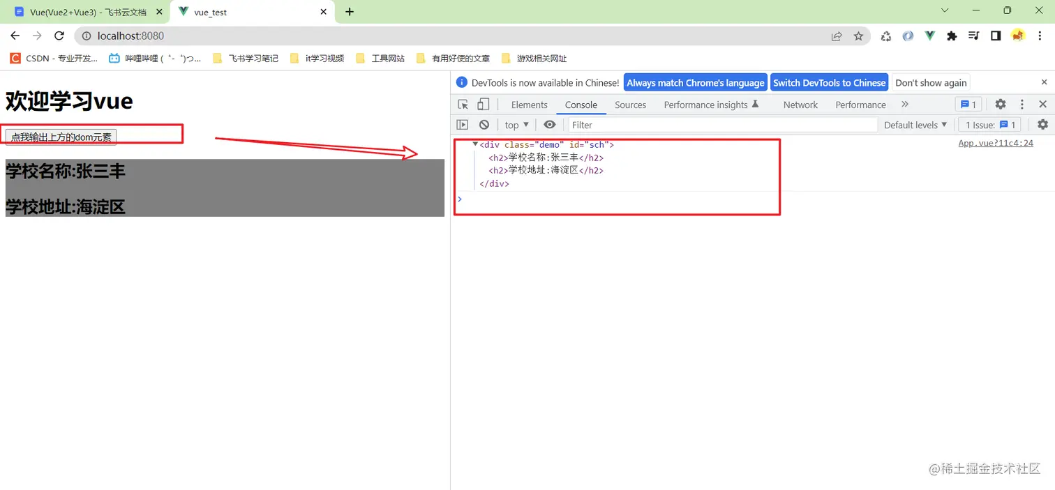Image resolution: width=1055 pixels, height=490 pixels.
Task: Click 'Always match Chrome's language' button
Action: click(x=695, y=82)
